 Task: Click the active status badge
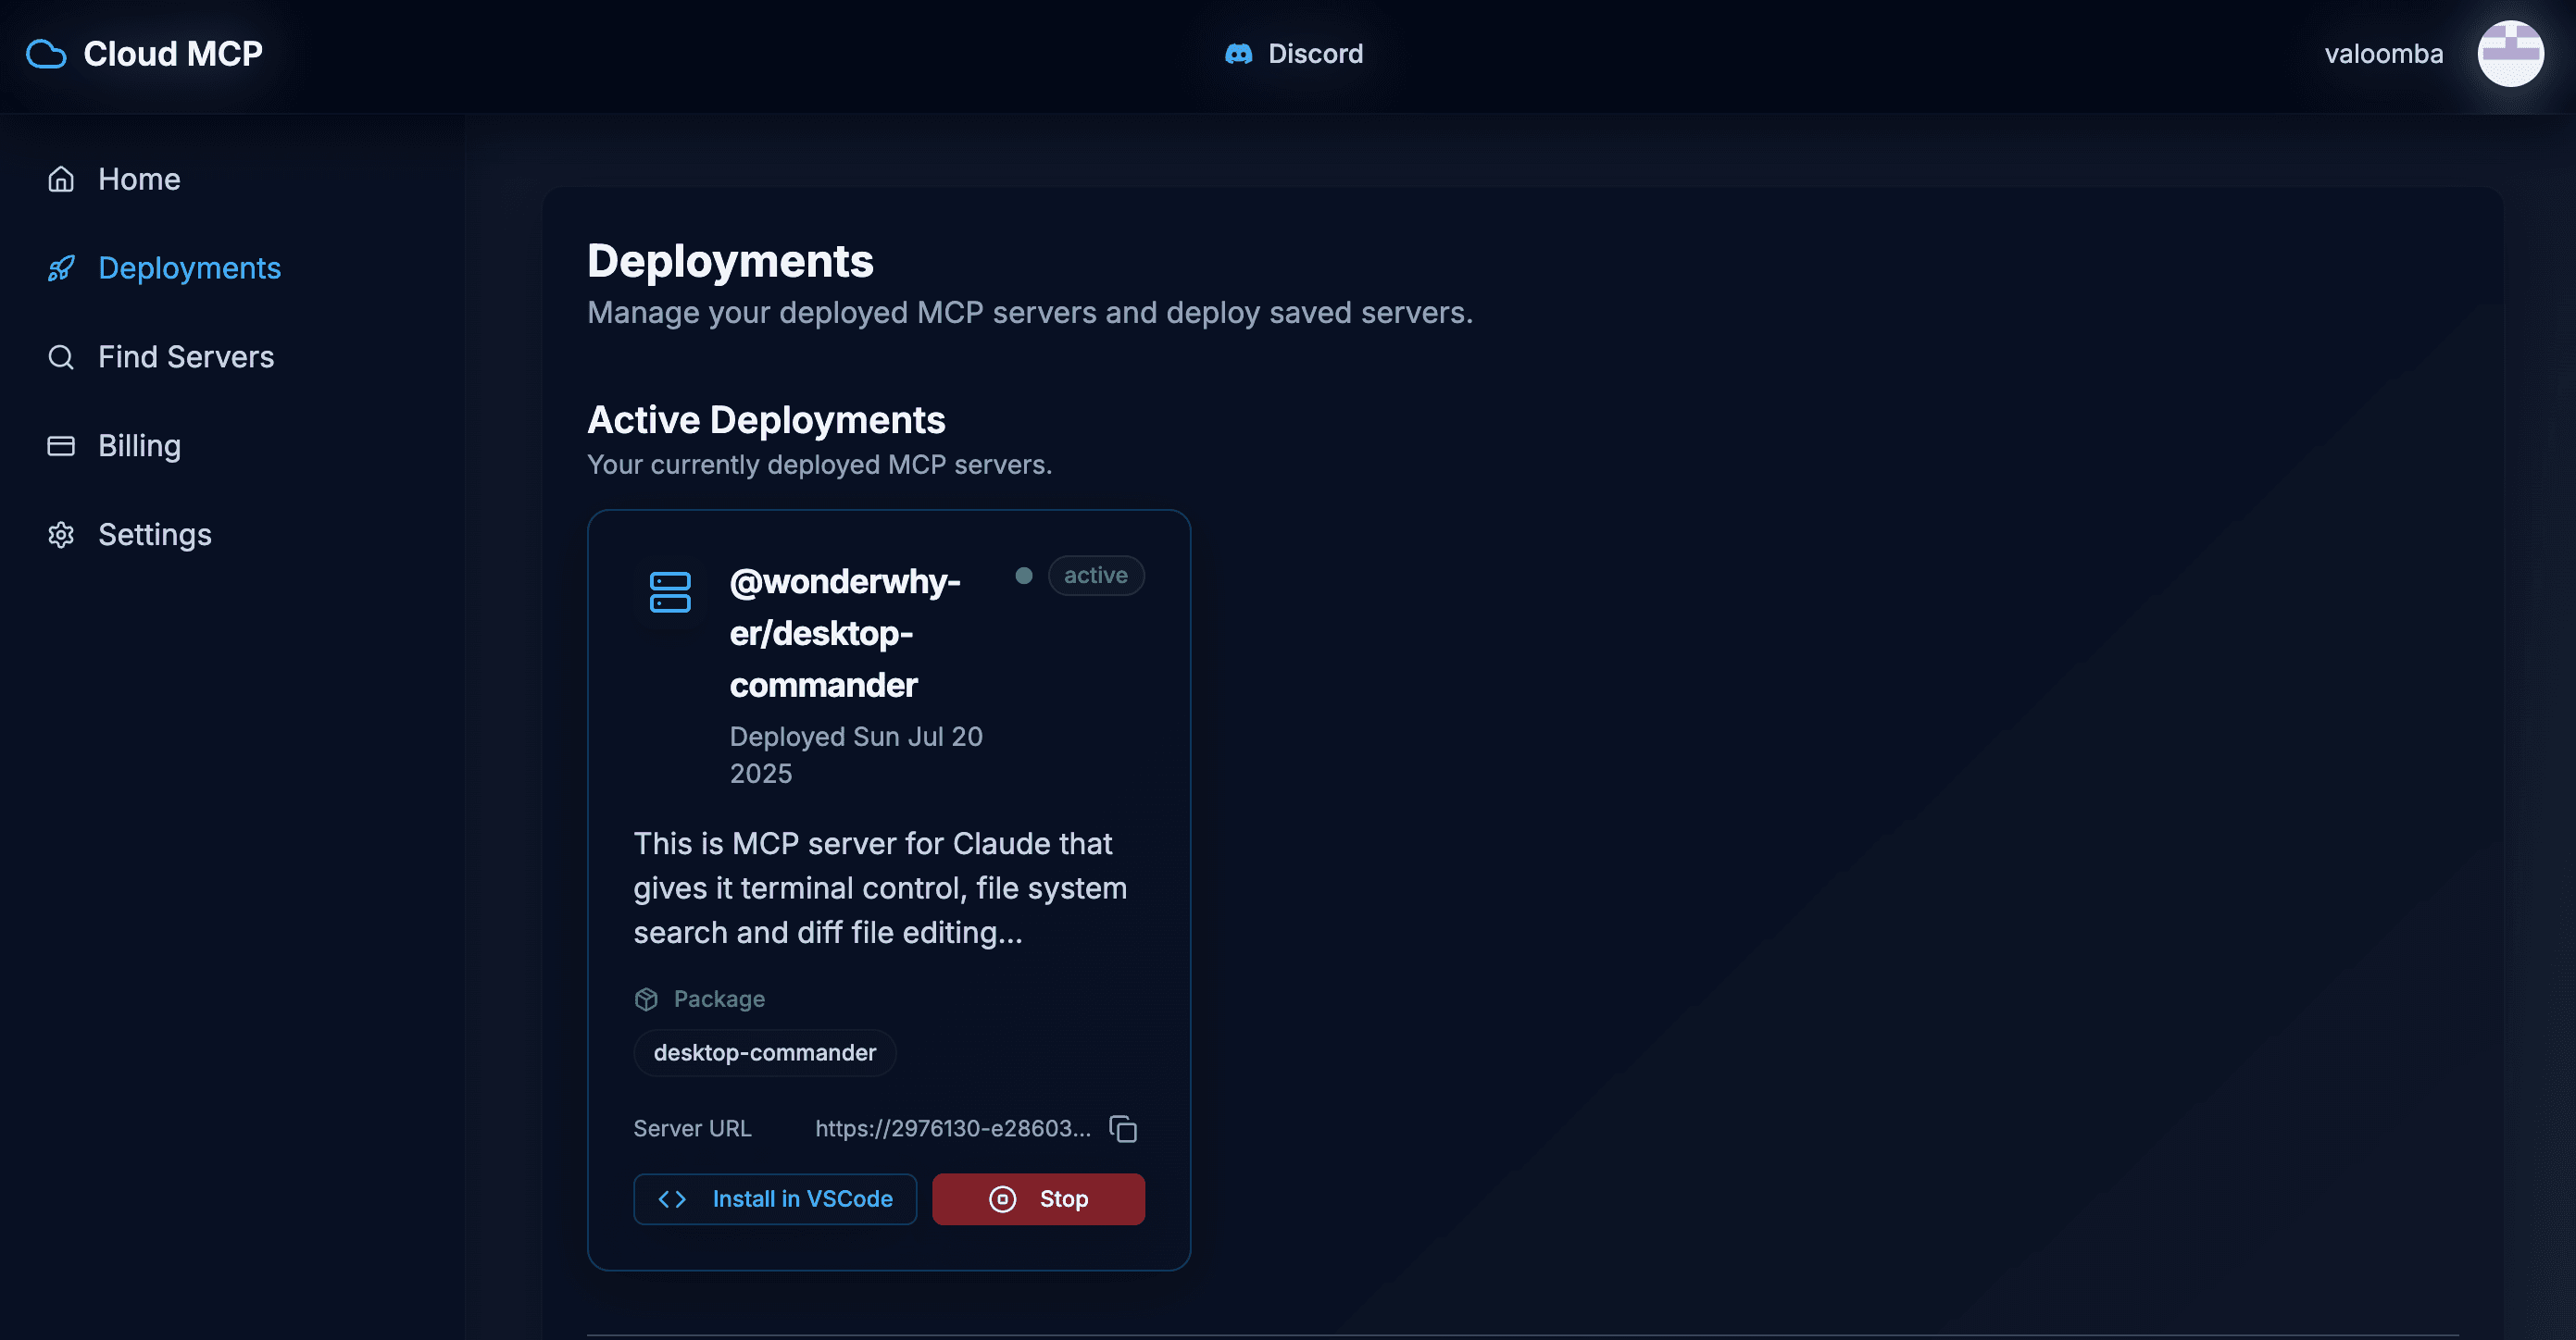[1096, 576]
